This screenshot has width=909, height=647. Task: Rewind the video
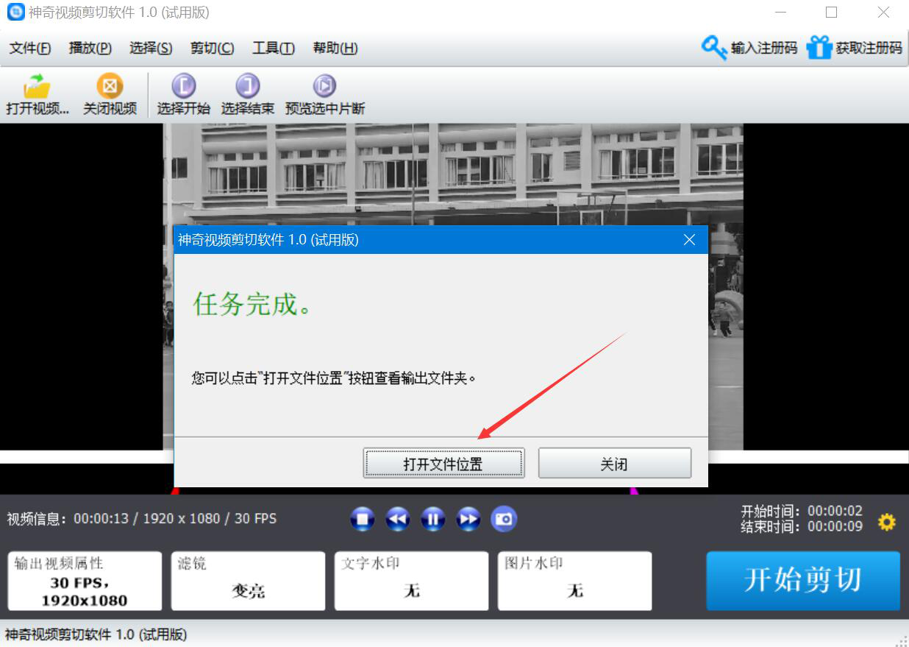tap(397, 519)
